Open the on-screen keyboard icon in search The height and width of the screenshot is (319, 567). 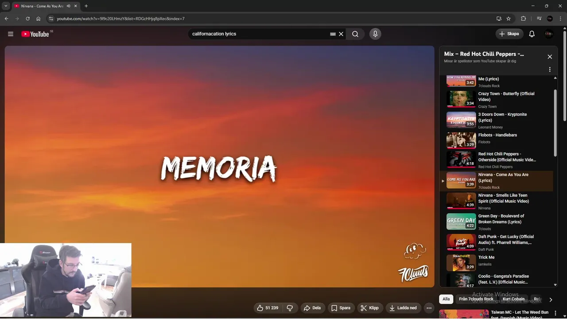tap(333, 34)
